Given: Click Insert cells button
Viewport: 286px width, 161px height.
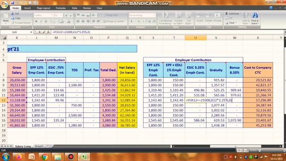Looking at the screenshot, I should point(200,18).
